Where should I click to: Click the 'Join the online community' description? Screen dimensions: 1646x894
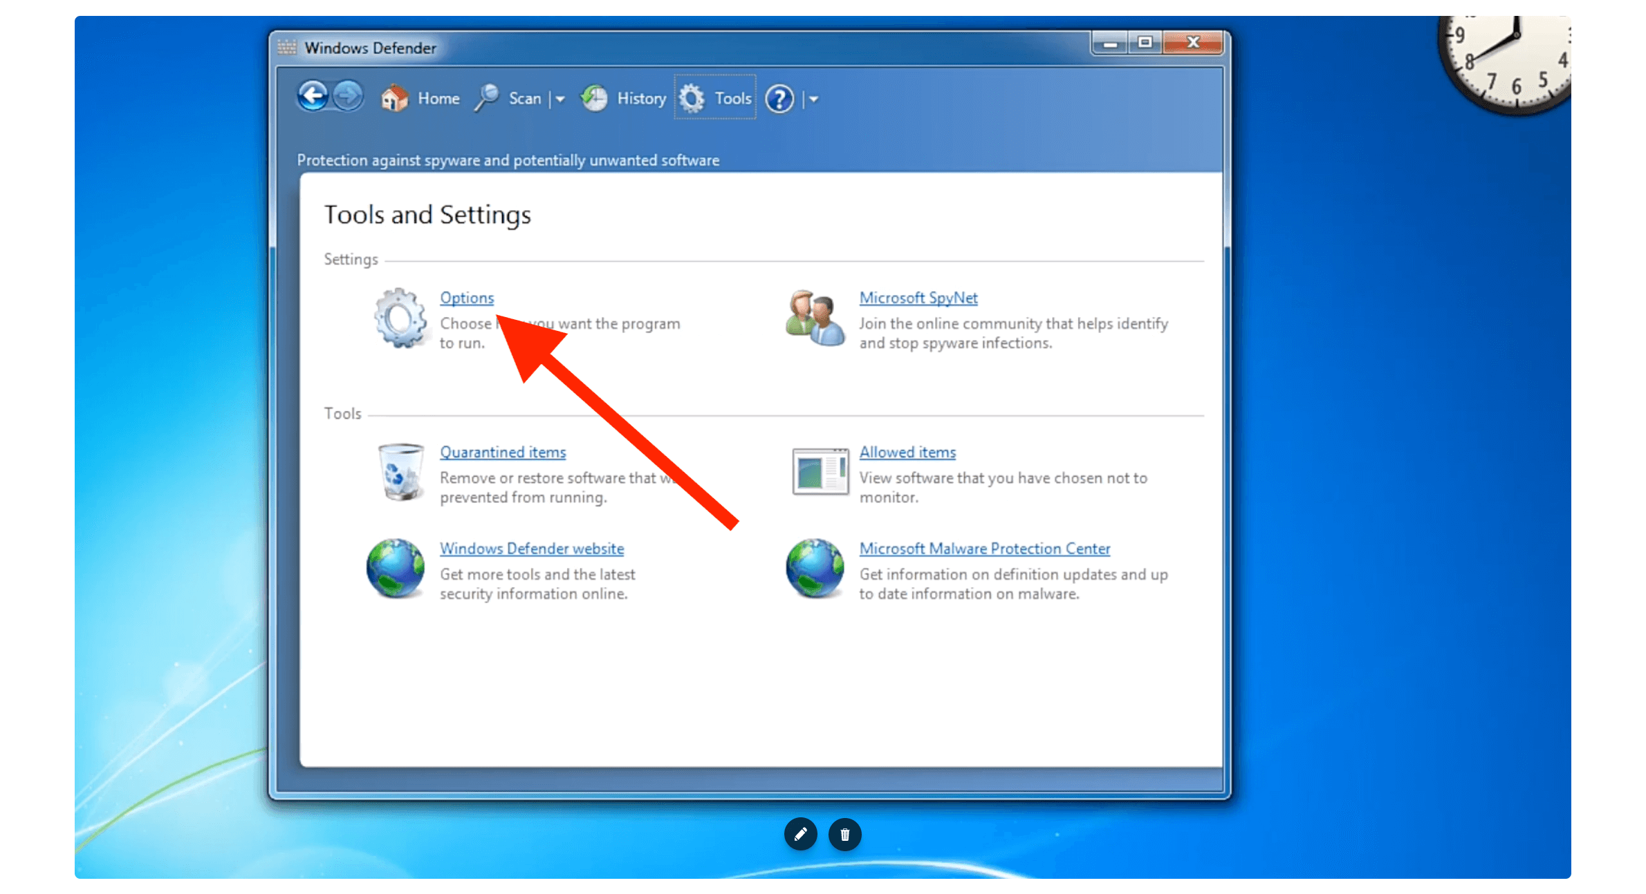(x=1013, y=333)
